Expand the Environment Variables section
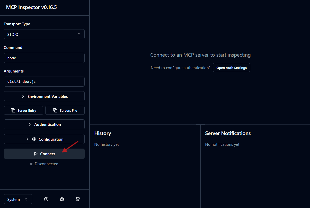Image resolution: width=310 pixels, height=208 pixels. [44, 96]
